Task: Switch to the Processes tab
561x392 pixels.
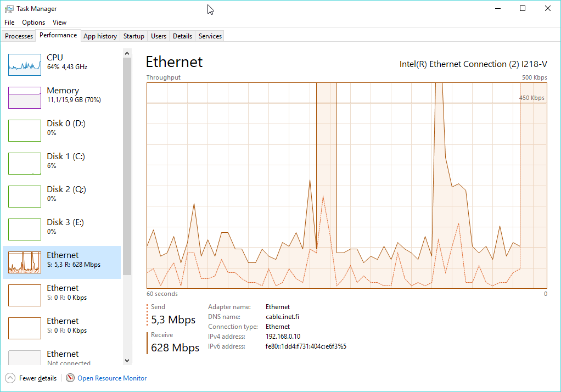Action: (x=19, y=36)
